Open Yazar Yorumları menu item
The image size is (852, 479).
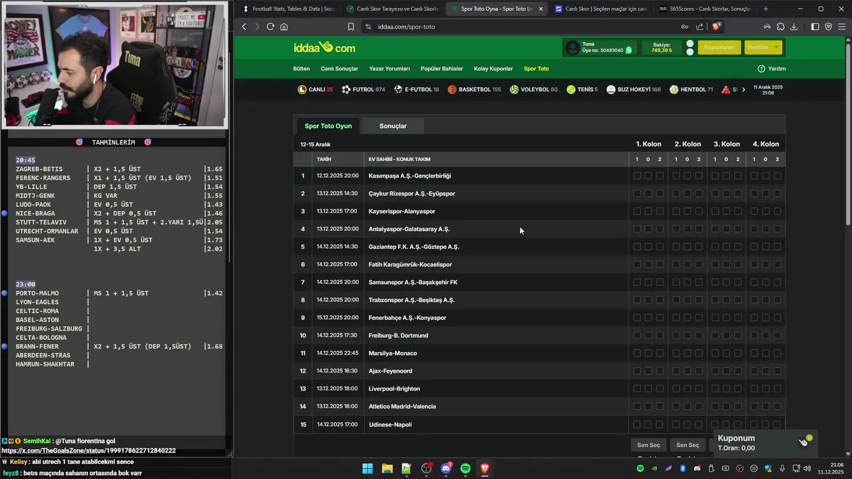389,69
